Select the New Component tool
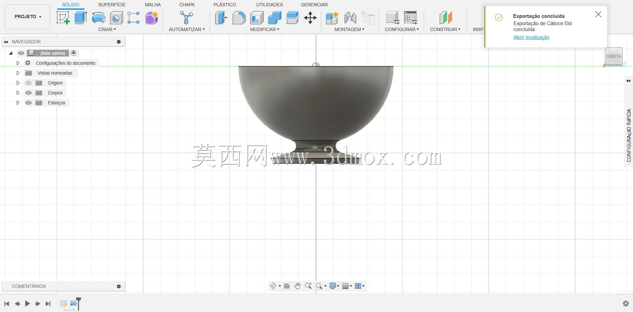This screenshot has height=312, width=633. [332, 18]
